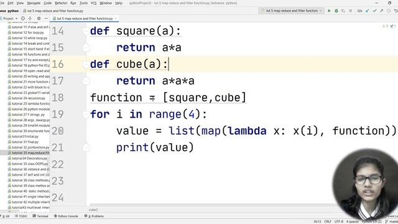
Task: Close the editor tab for map reduce file
Action: pyautogui.click(x=116, y=19)
